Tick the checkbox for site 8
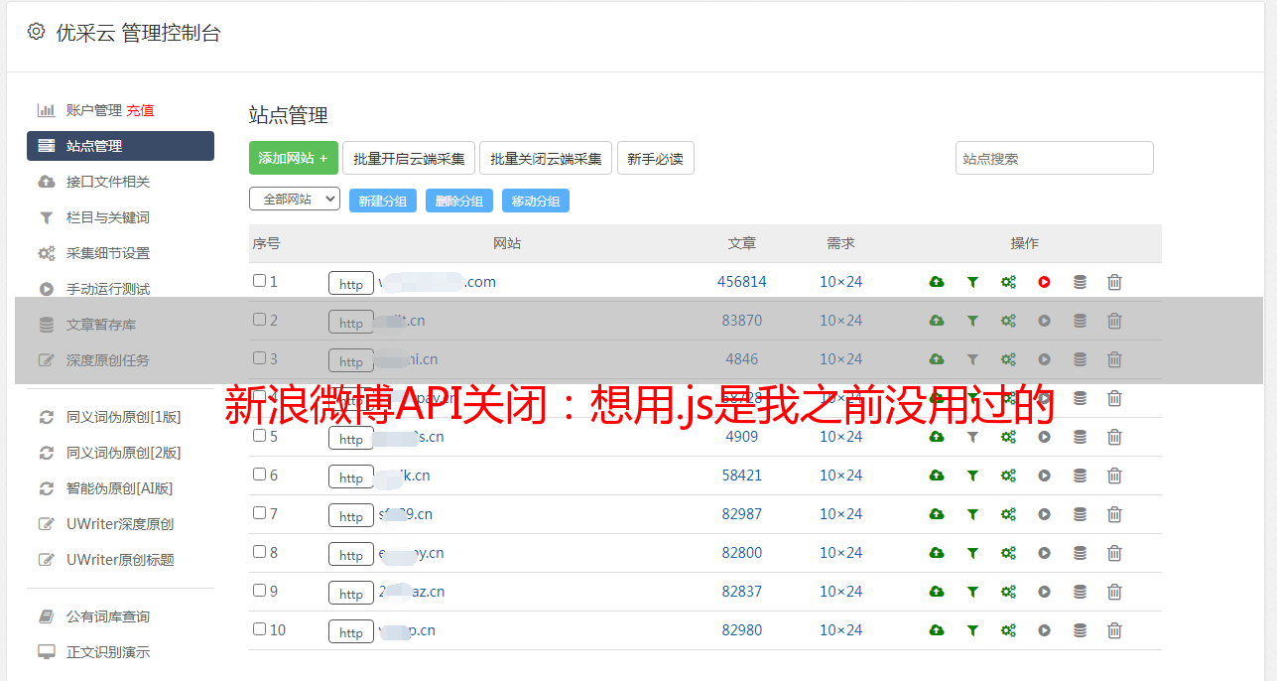Screen dimensions: 1277x681 click(x=259, y=552)
